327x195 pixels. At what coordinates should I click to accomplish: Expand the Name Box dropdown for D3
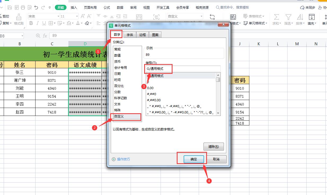pyautogui.click(x=22, y=35)
